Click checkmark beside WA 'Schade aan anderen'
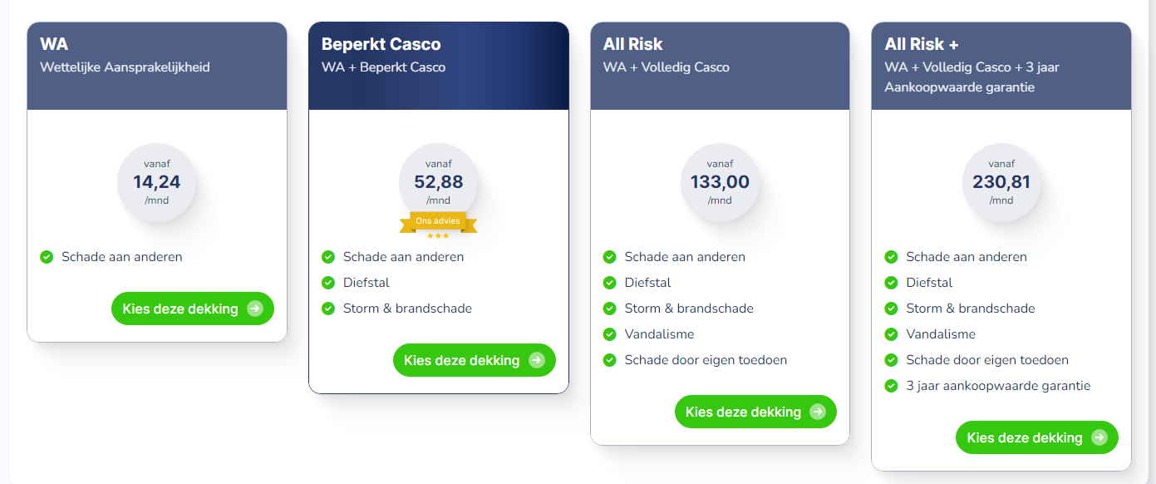1156x484 pixels. [x=47, y=257]
